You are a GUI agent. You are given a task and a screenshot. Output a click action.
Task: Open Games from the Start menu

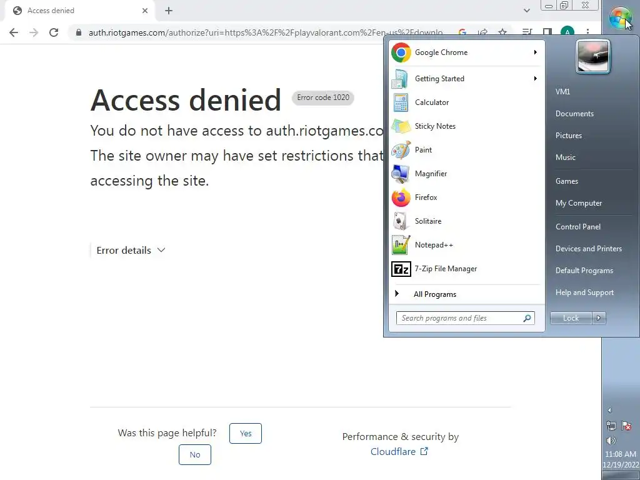(566, 181)
